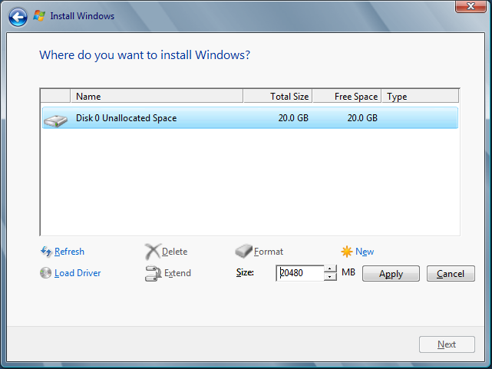The image size is (492, 369).
Task: Sort by the Total Size column header
Action: click(x=278, y=96)
